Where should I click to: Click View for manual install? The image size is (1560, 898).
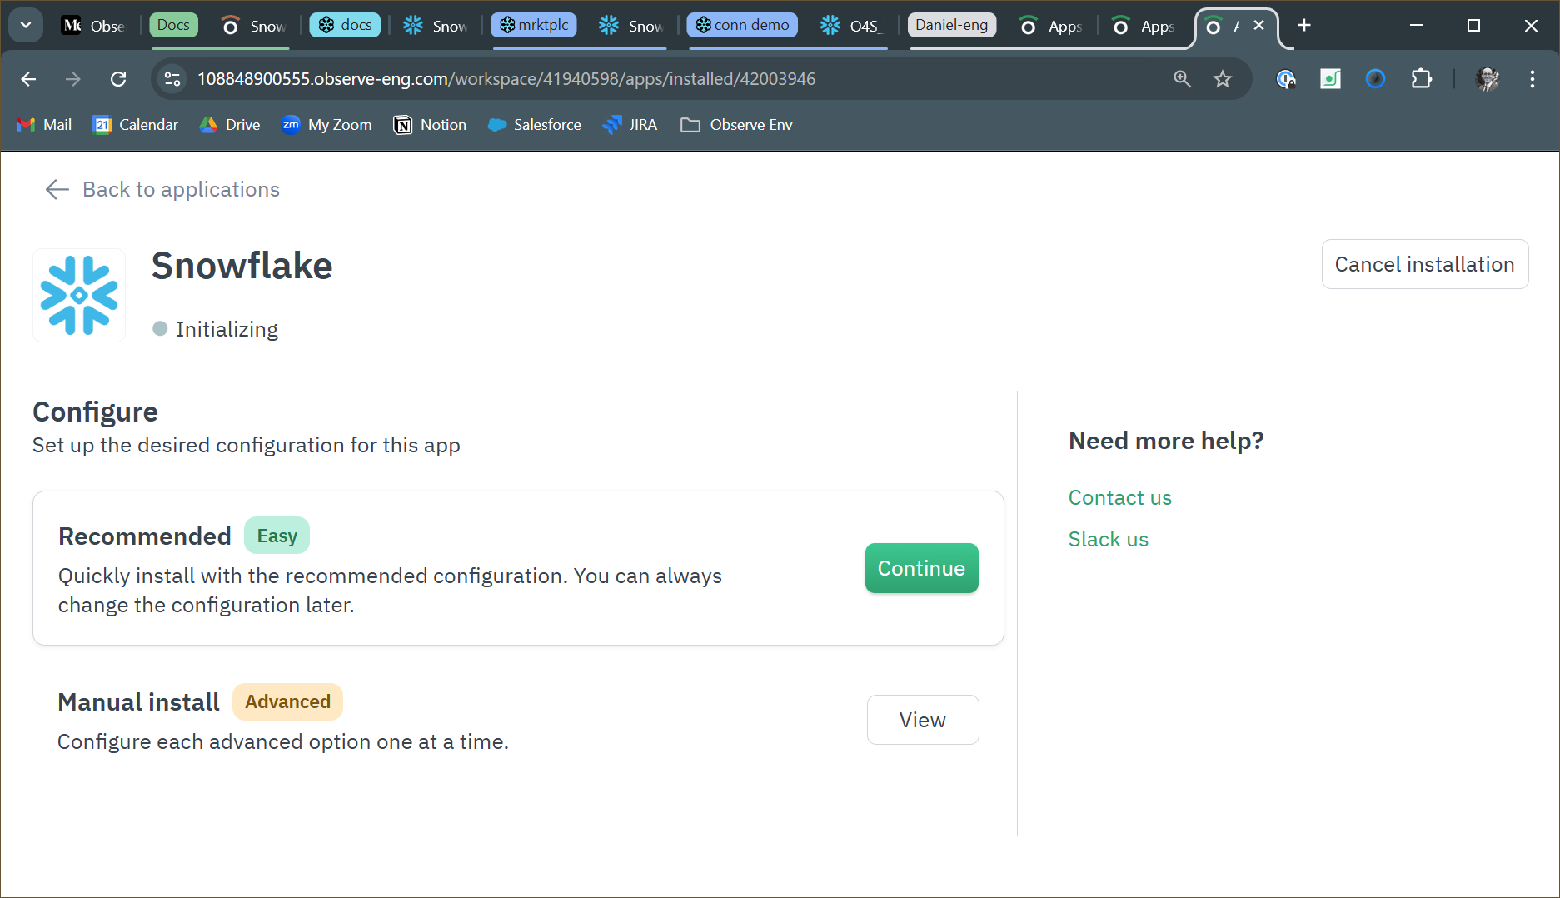coord(922,720)
